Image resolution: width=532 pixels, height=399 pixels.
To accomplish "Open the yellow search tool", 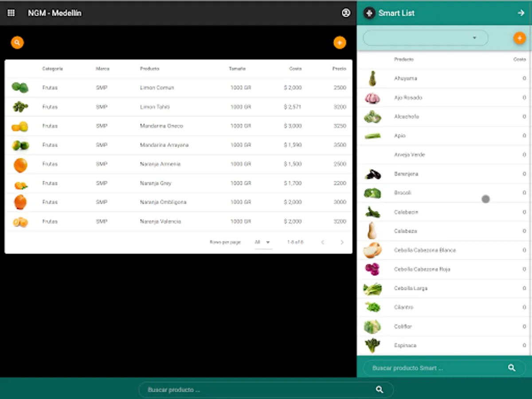I will coord(17,42).
